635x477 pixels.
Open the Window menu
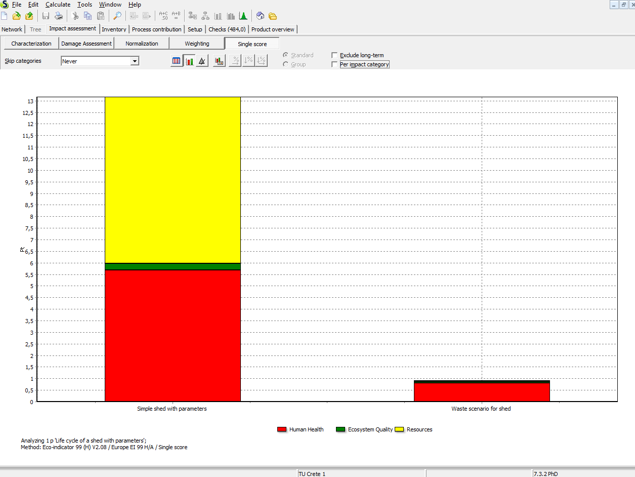(110, 5)
